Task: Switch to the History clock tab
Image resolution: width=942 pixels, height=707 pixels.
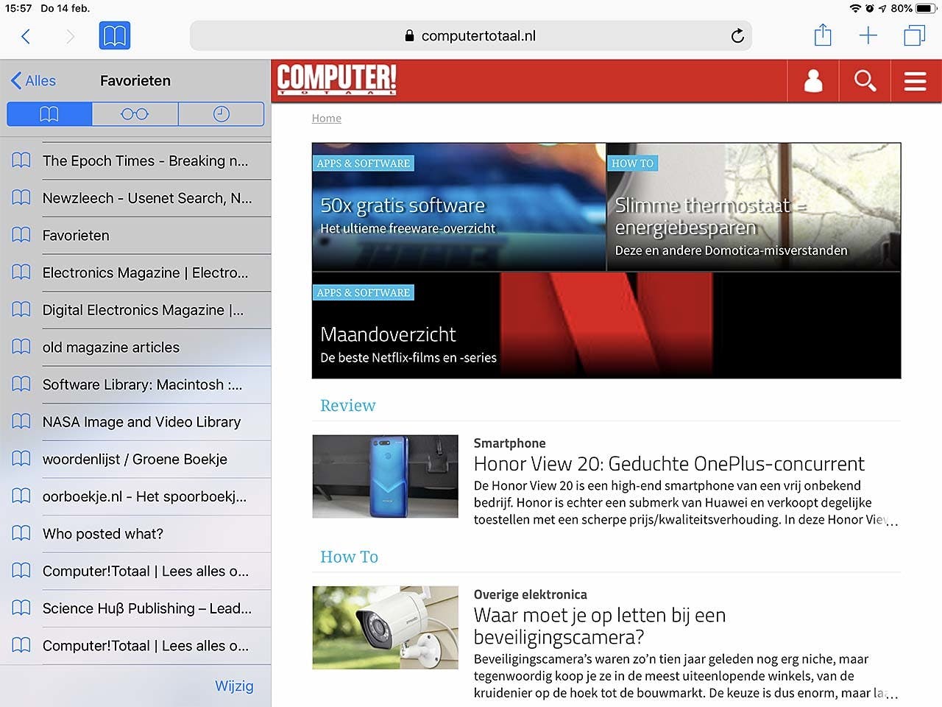Action: pyautogui.click(x=220, y=113)
